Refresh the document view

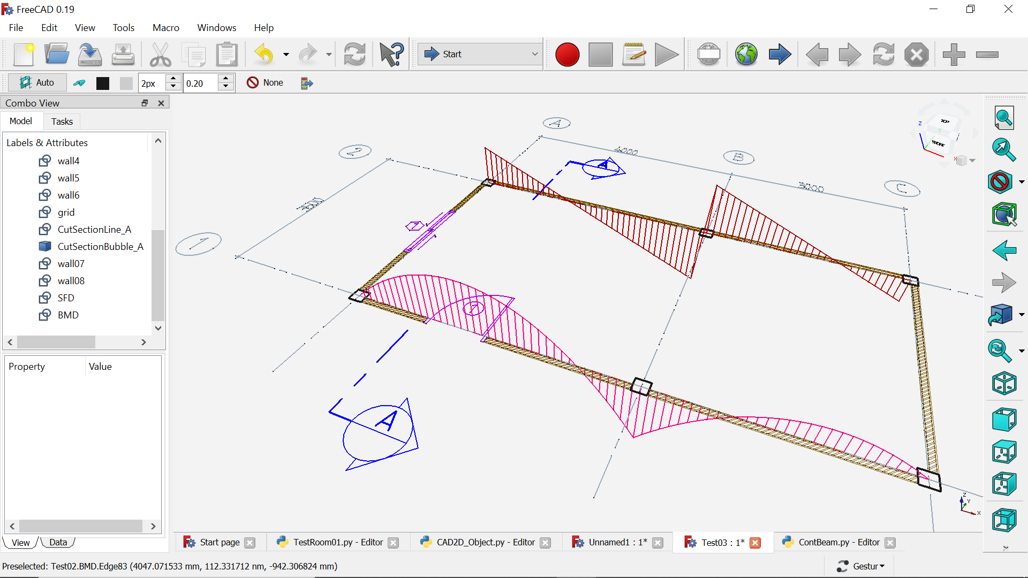(354, 54)
